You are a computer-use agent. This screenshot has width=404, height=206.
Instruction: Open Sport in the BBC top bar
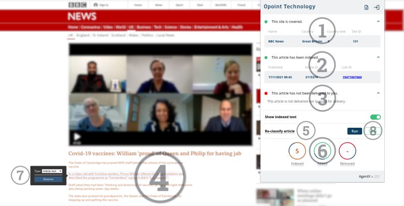coord(179,5)
